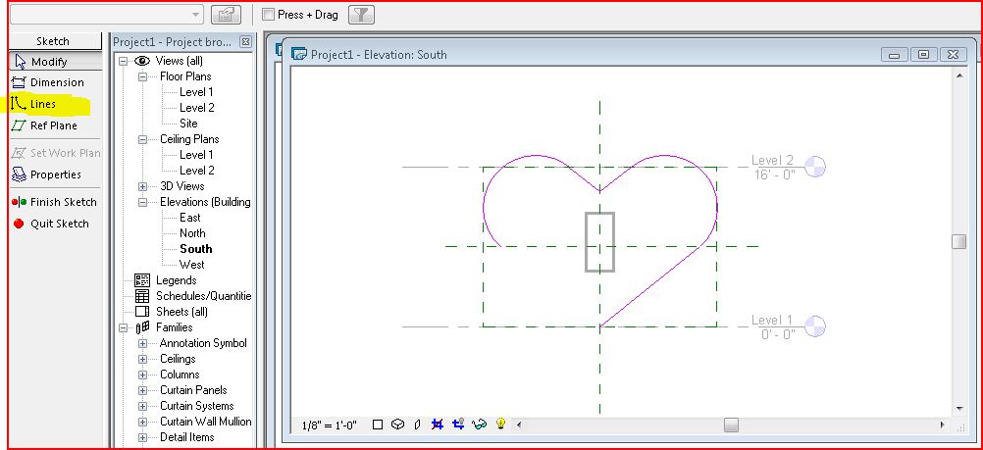983x450 pixels.
Task: Click the vertical scrollbar up arrow
Action: coord(958,75)
